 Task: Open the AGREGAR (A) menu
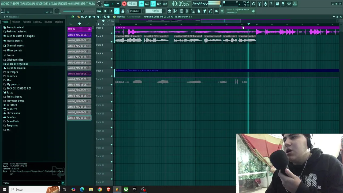[29, 4]
